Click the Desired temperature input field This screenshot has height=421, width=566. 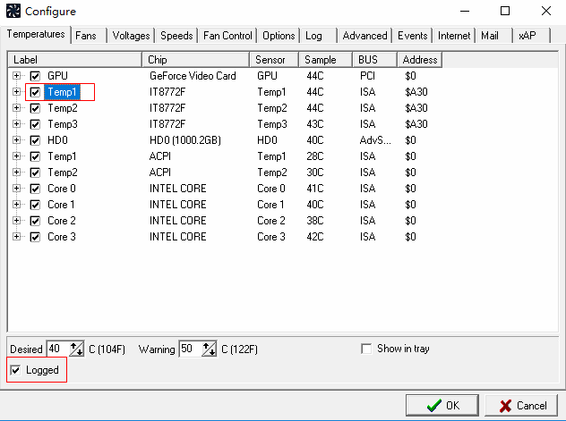click(58, 349)
